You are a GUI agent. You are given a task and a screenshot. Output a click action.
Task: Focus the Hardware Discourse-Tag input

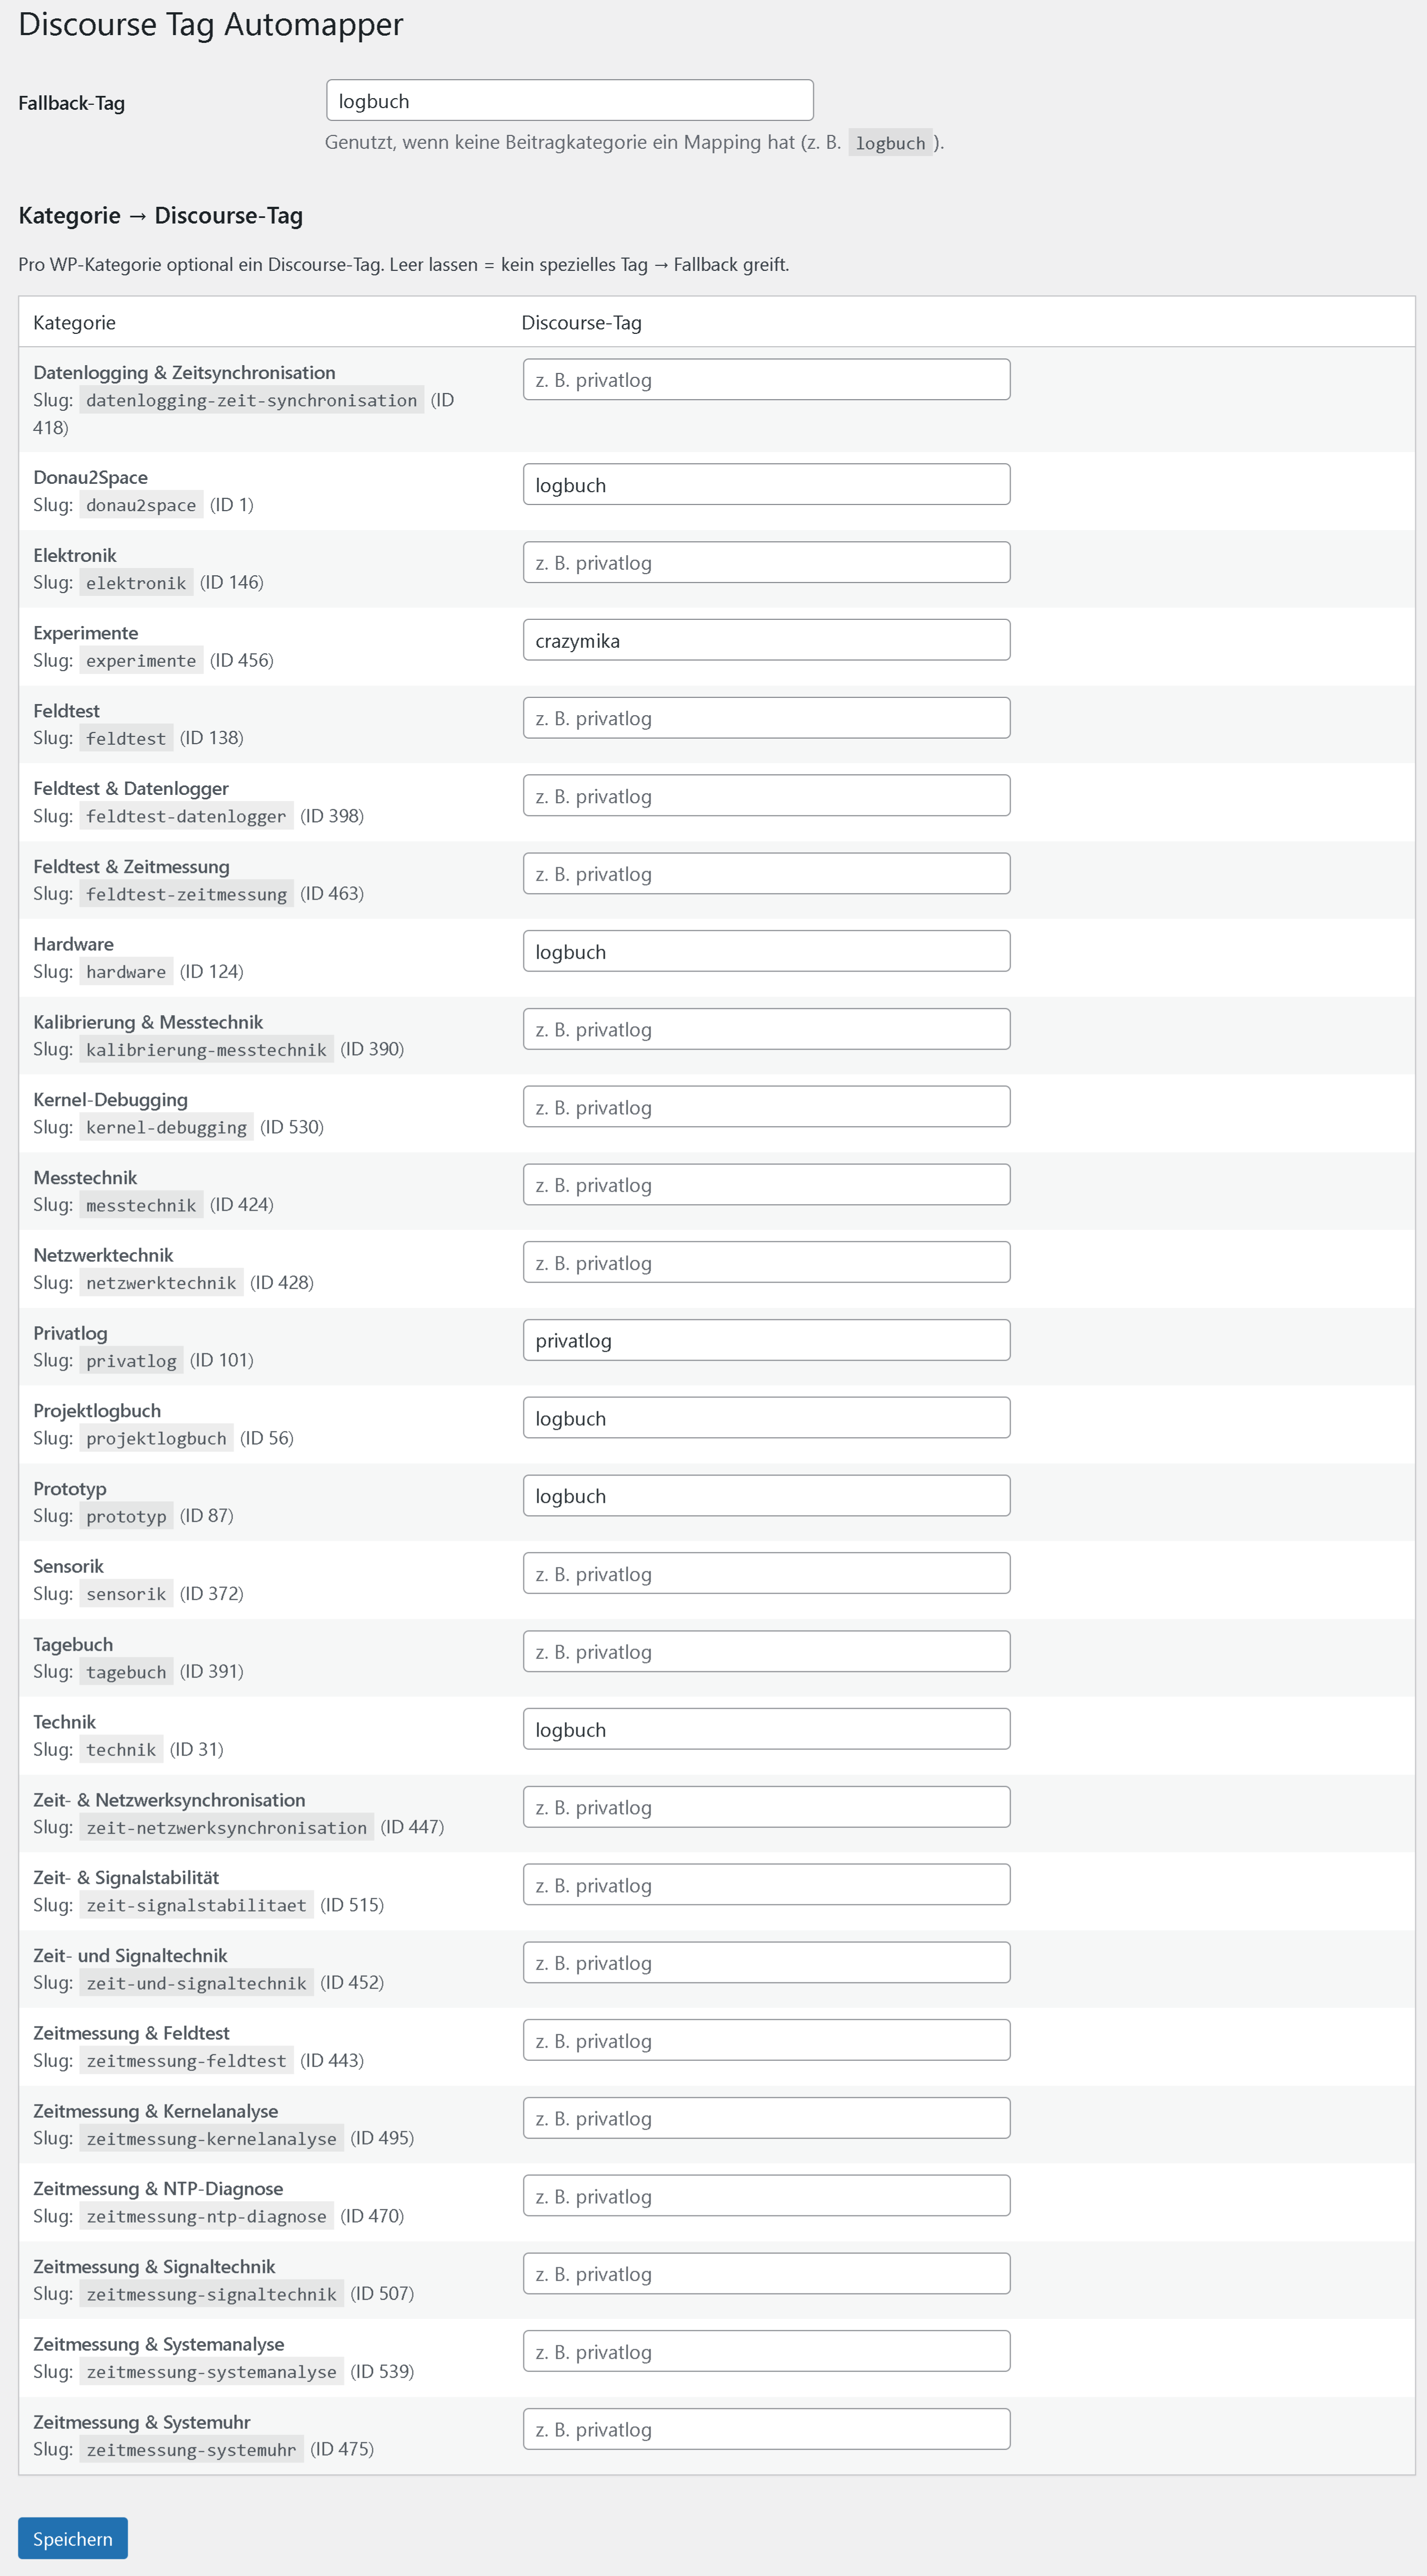pyautogui.click(x=766, y=952)
